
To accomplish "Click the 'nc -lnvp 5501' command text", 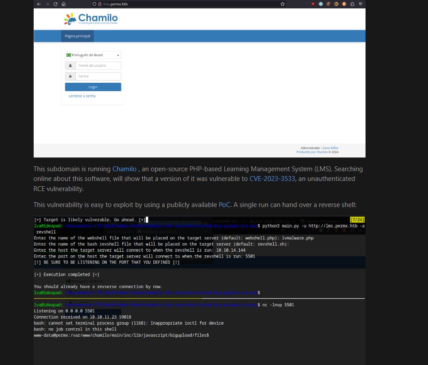I will pos(278,305).
